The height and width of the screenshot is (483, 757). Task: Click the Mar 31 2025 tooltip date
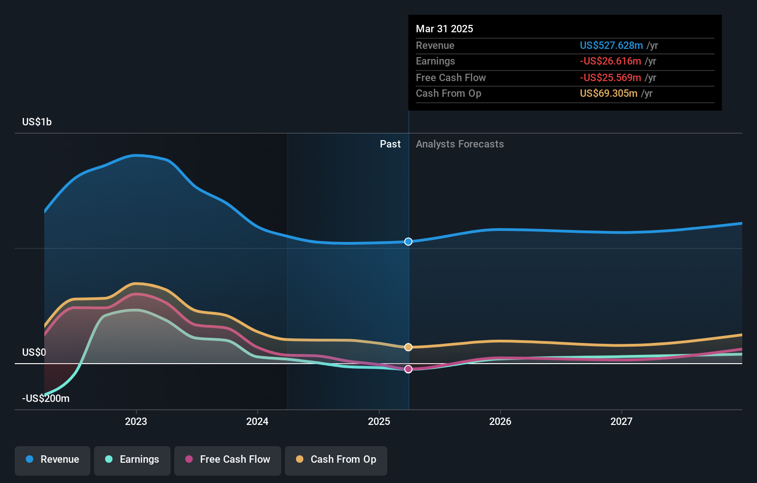[x=444, y=29]
